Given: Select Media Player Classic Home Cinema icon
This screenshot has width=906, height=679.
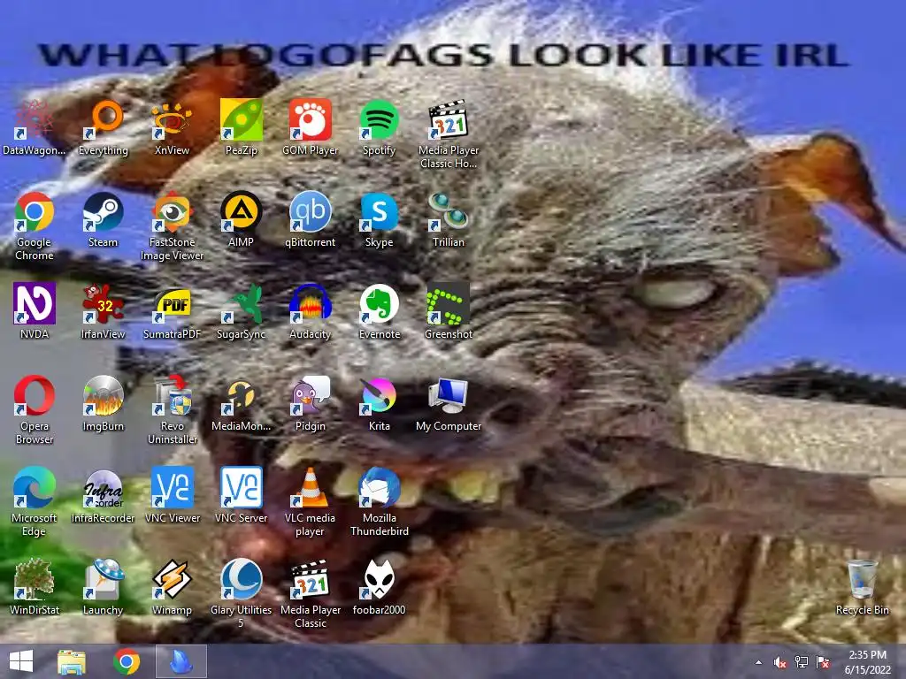Looking at the screenshot, I should pyautogui.click(x=449, y=134).
